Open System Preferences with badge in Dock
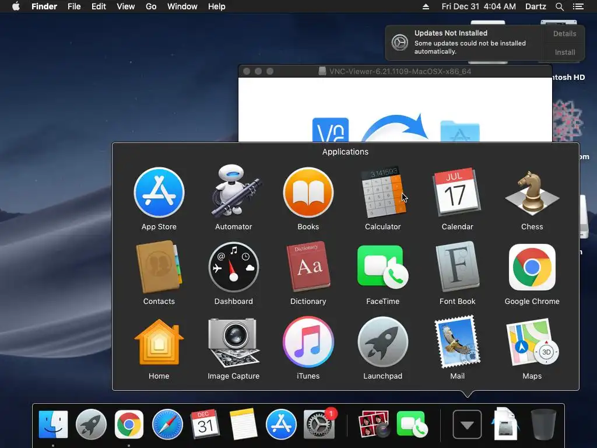597x448 pixels. 320,424
